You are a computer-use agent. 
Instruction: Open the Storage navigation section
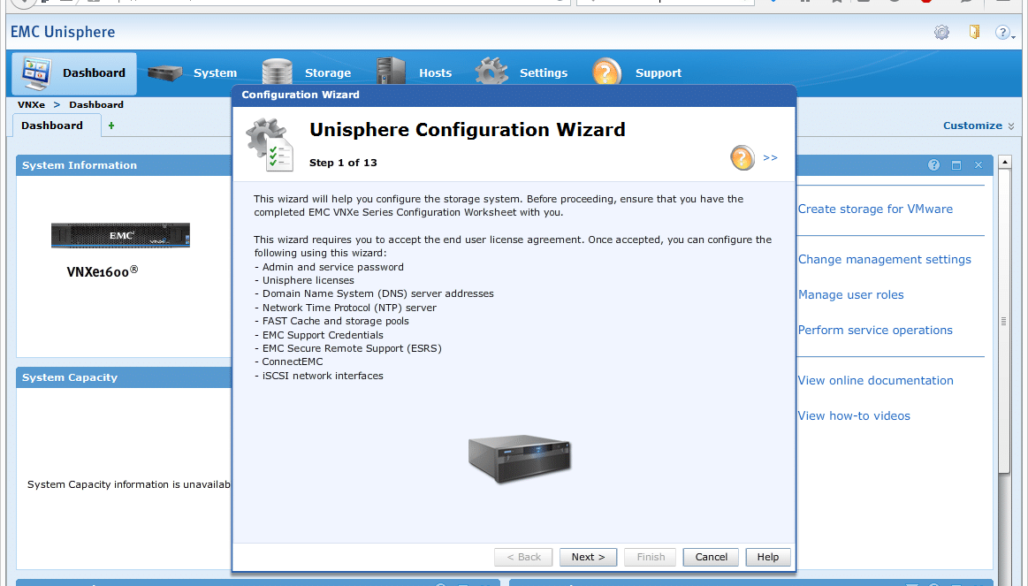(x=306, y=73)
